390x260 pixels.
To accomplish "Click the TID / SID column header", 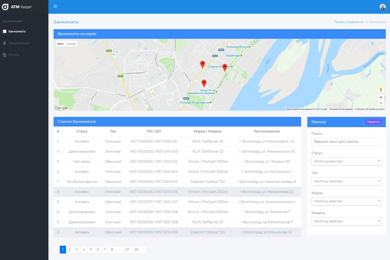I will coord(154,131).
